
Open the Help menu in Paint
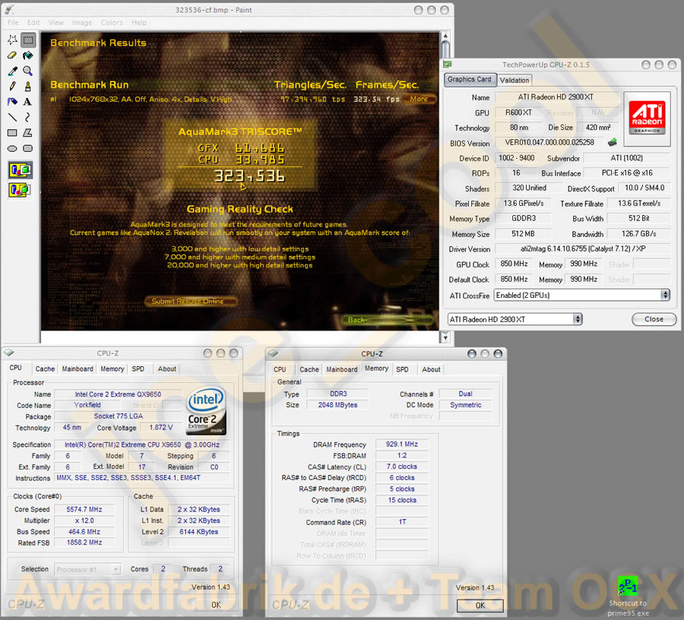pyautogui.click(x=139, y=23)
